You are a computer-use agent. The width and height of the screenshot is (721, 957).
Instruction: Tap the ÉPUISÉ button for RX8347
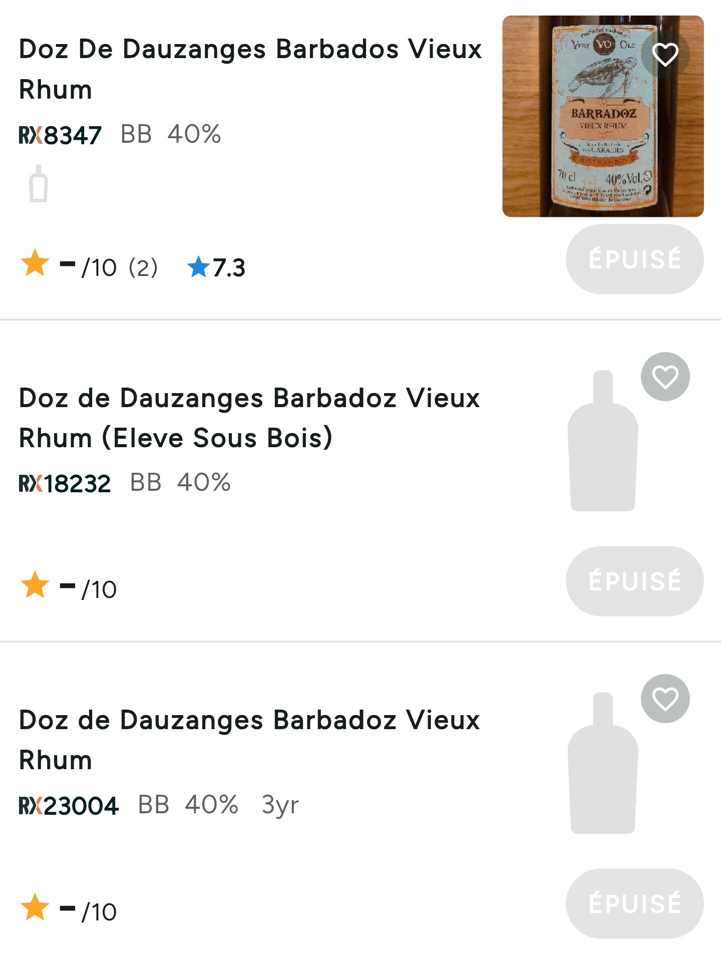click(x=635, y=259)
